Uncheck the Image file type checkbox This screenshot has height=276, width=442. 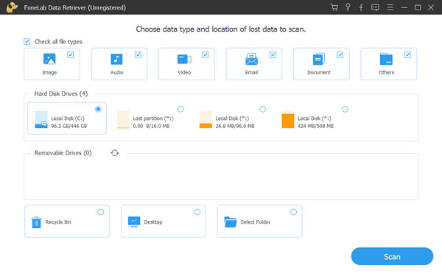(71, 54)
